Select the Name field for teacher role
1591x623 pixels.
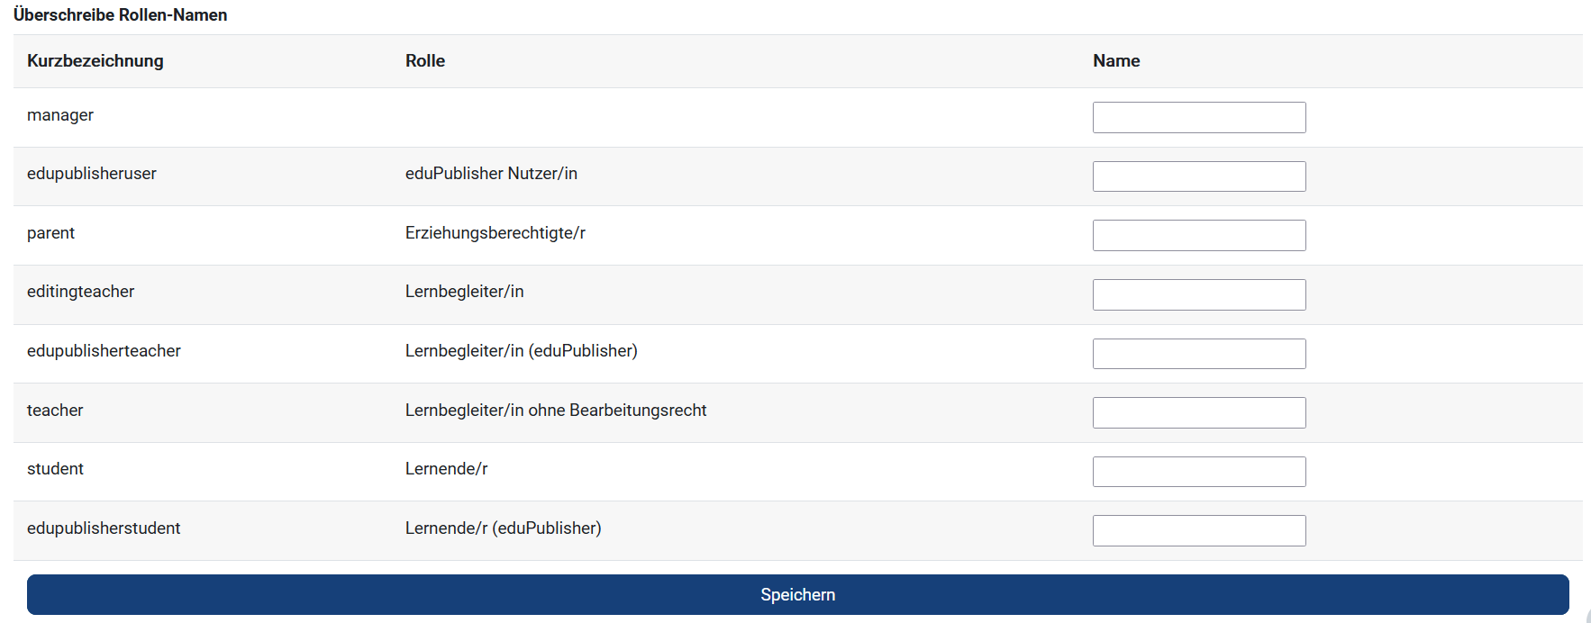tap(1198, 412)
